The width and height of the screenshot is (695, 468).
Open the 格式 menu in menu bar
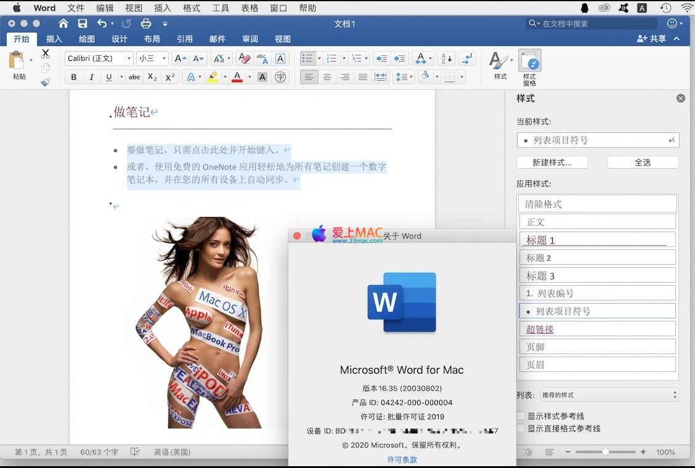[192, 8]
